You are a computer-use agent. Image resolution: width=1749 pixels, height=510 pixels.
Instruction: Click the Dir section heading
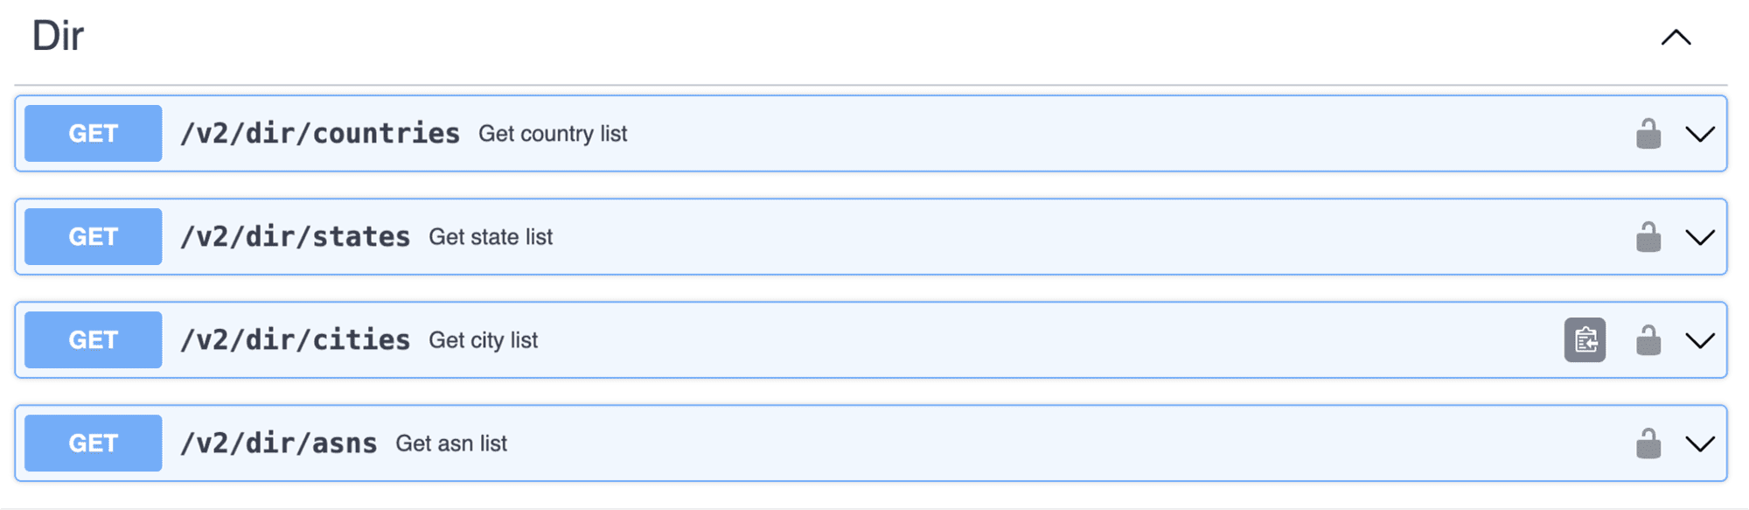click(58, 36)
